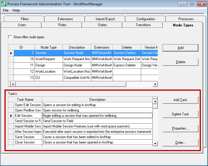Viewport: 208px width, 166px height.
Task: Open the Import/Export tab
Action: pos(105,19)
